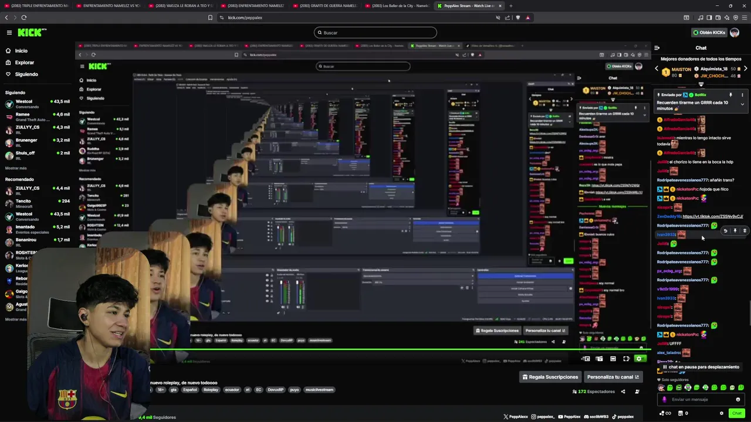Viewport: 751px width, 422px height.
Task: Expand Mostrar más under Siguiendo
Action: tap(16, 168)
